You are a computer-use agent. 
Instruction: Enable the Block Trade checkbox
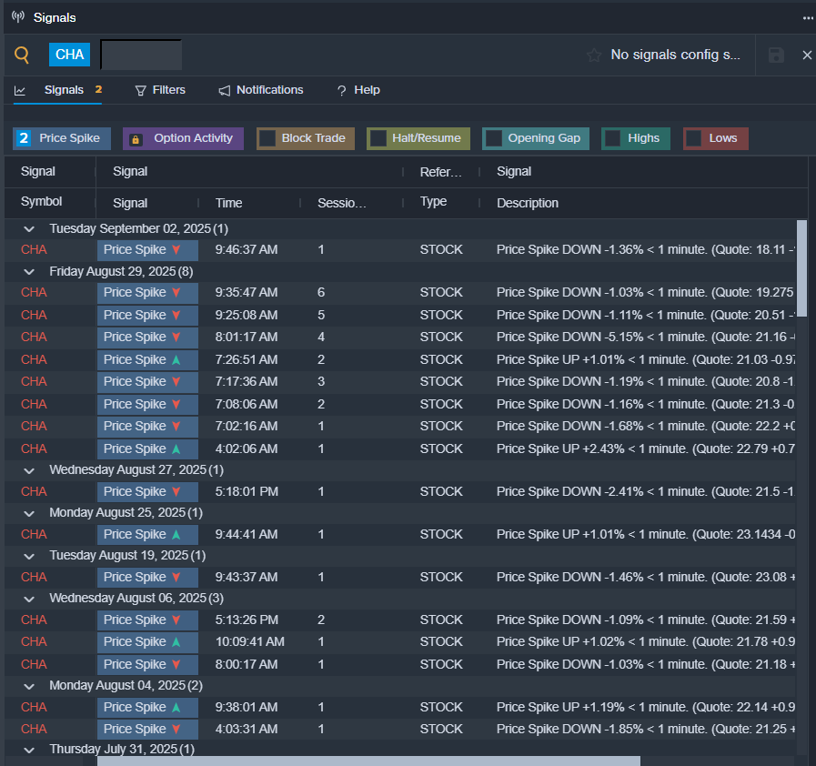pos(267,138)
